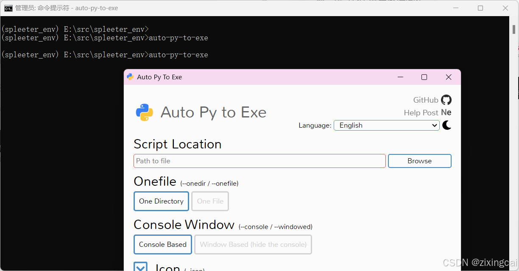Select the One Directory option

tap(161, 201)
